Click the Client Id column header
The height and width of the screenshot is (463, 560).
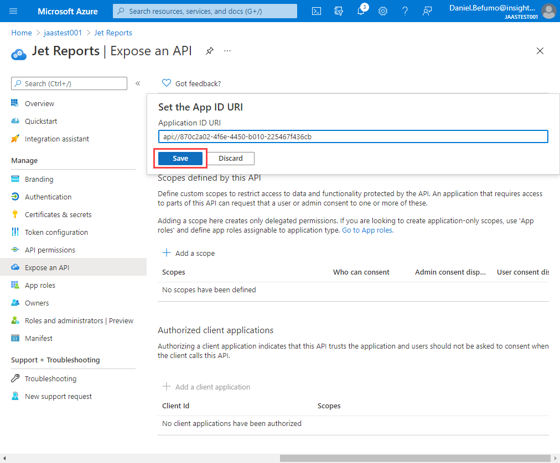coord(176,406)
